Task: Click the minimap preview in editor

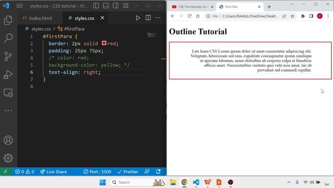Action: tap(152, 35)
